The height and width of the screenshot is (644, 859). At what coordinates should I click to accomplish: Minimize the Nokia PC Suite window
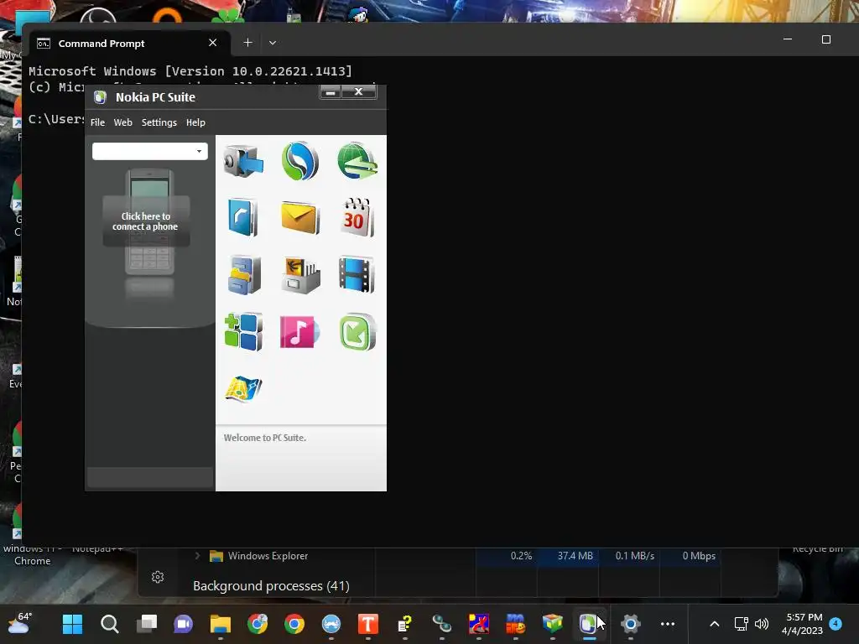coord(331,92)
